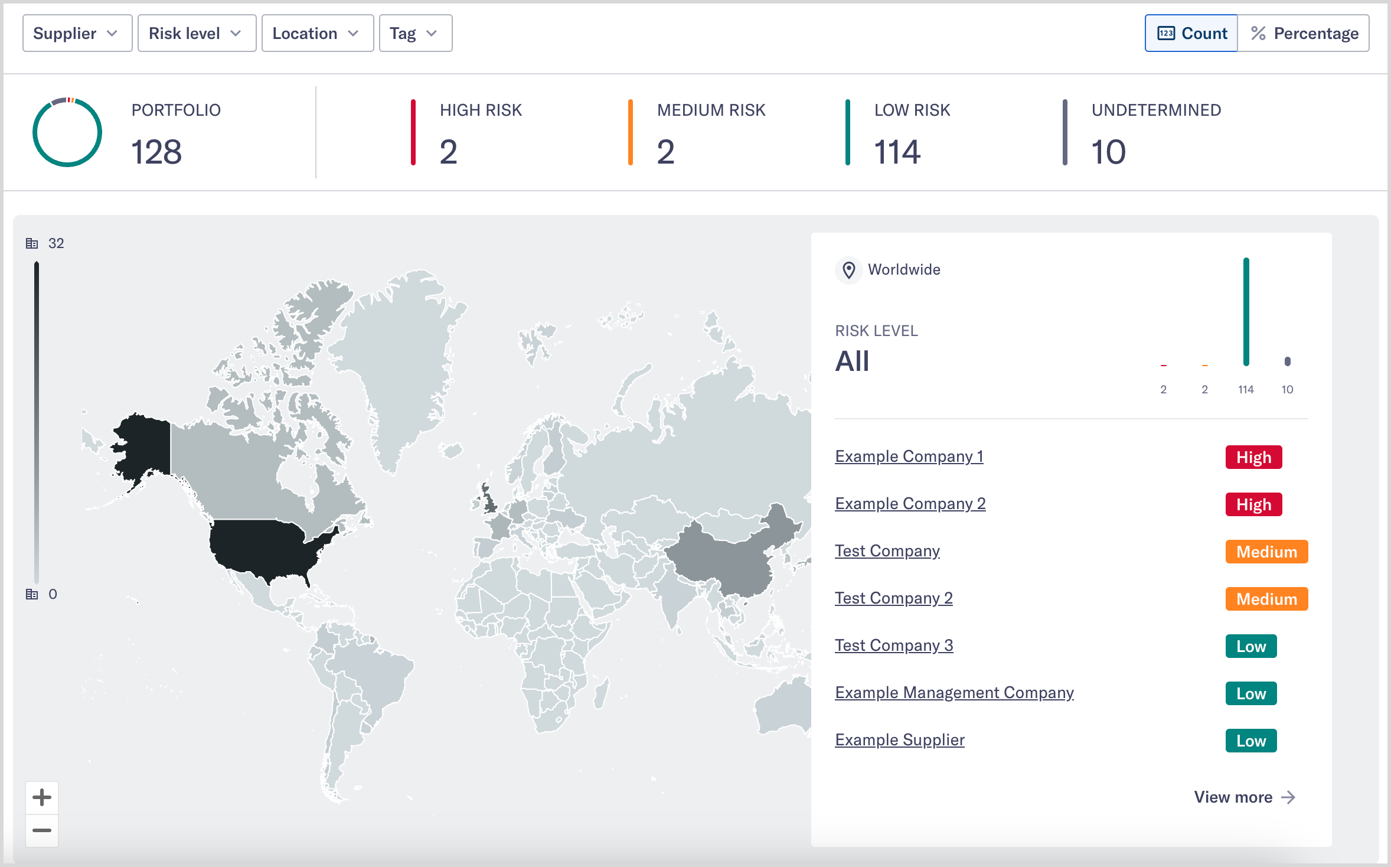Click the View more link

(1244, 797)
